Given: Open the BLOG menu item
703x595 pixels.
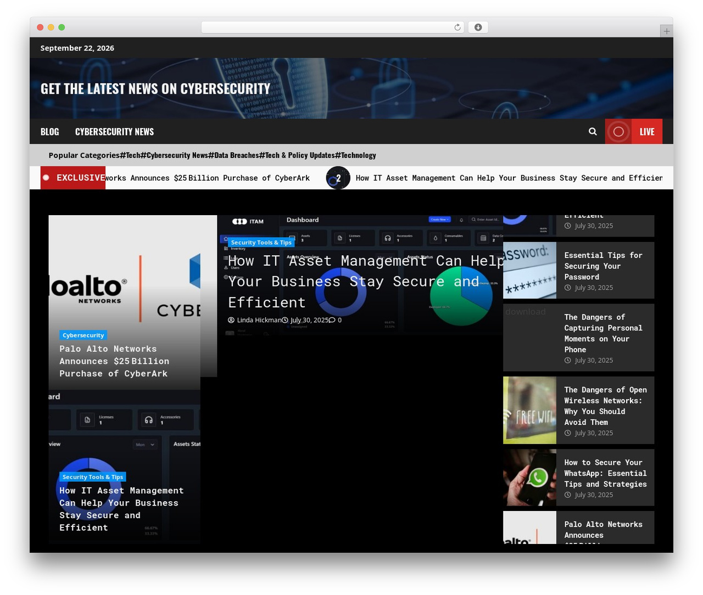Looking at the screenshot, I should click(49, 132).
